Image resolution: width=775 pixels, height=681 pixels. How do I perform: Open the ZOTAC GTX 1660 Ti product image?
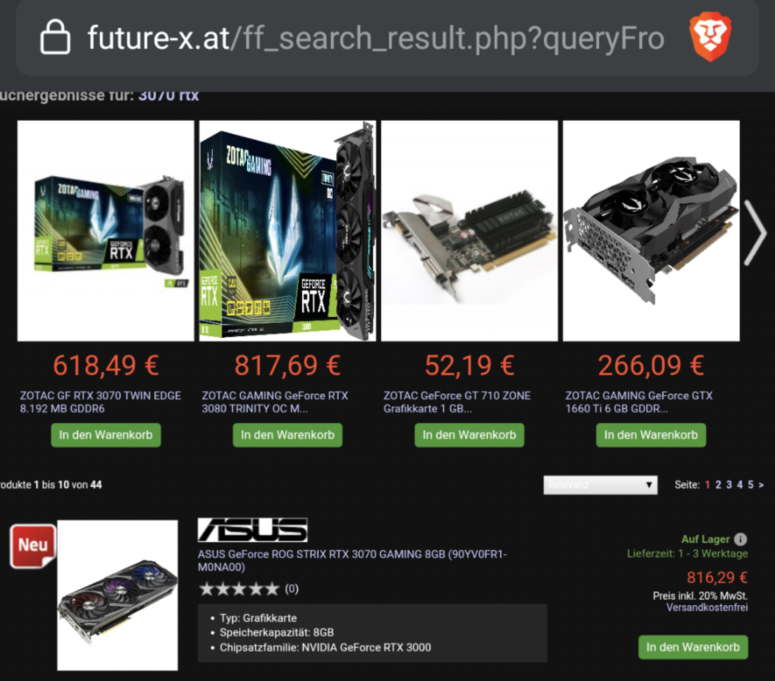click(651, 231)
